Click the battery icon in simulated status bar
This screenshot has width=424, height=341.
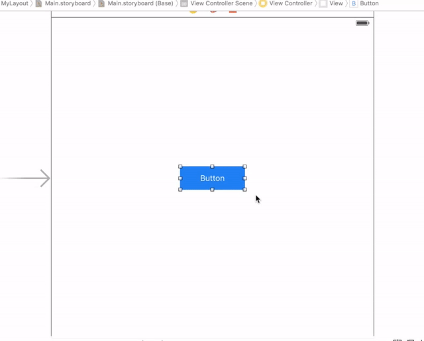coord(362,23)
